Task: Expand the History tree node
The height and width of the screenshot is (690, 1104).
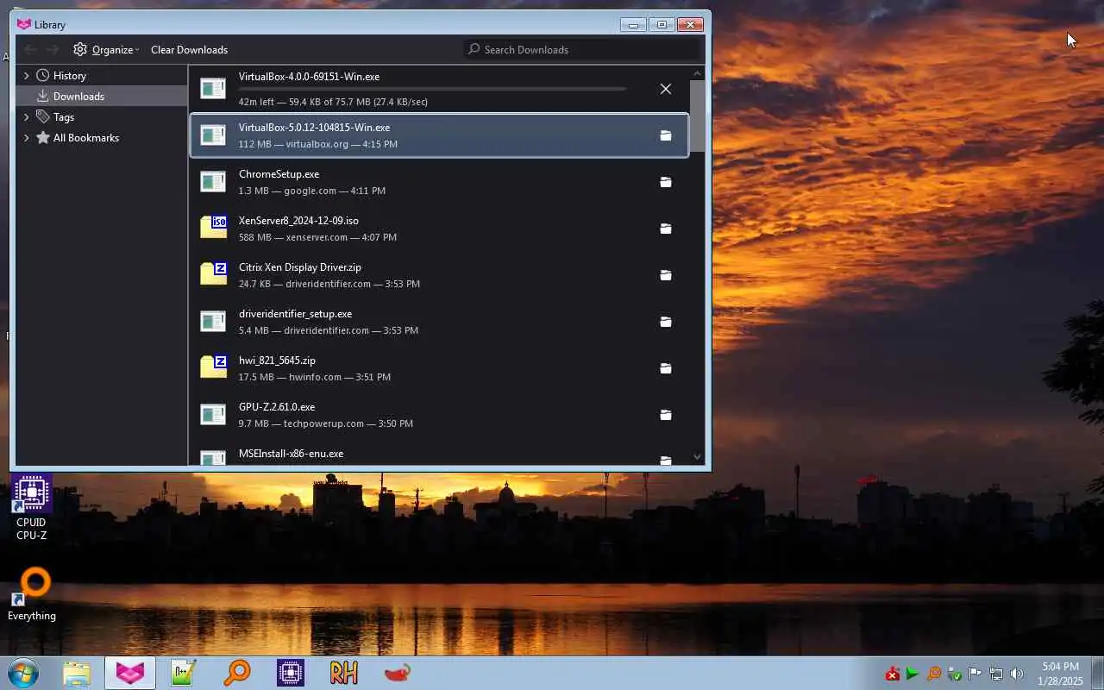Action: pos(26,76)
